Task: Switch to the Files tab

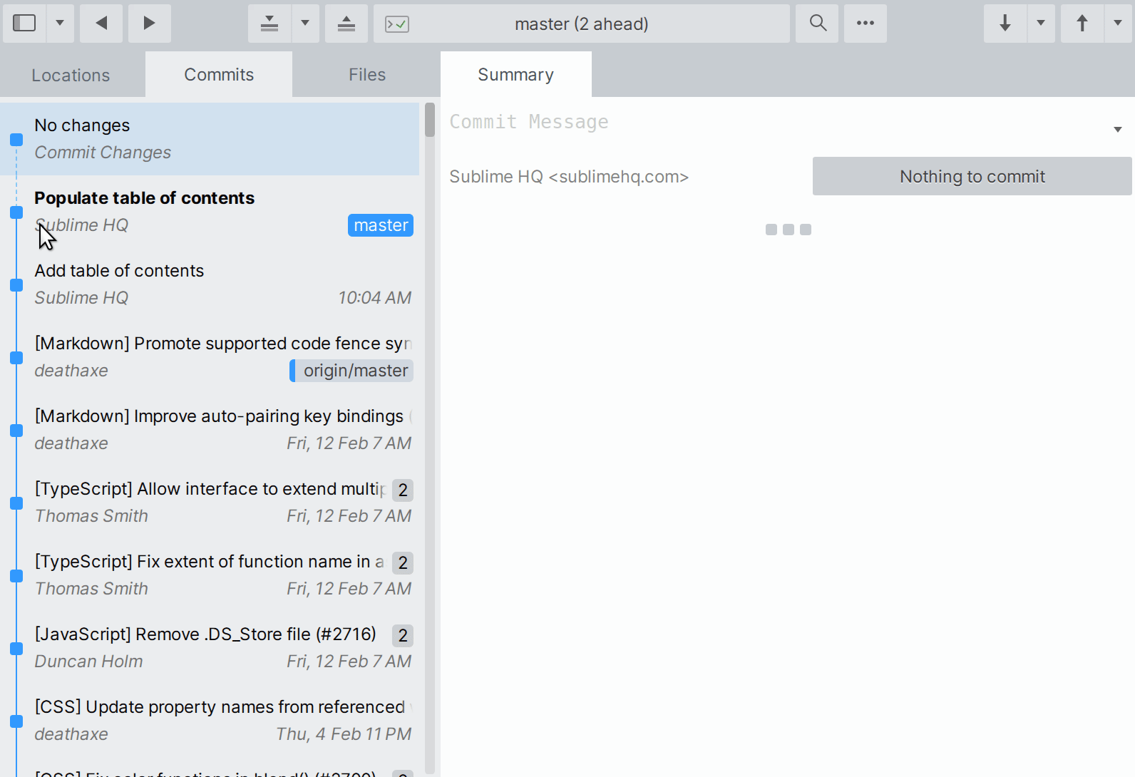Action: (x=366, y=75)
